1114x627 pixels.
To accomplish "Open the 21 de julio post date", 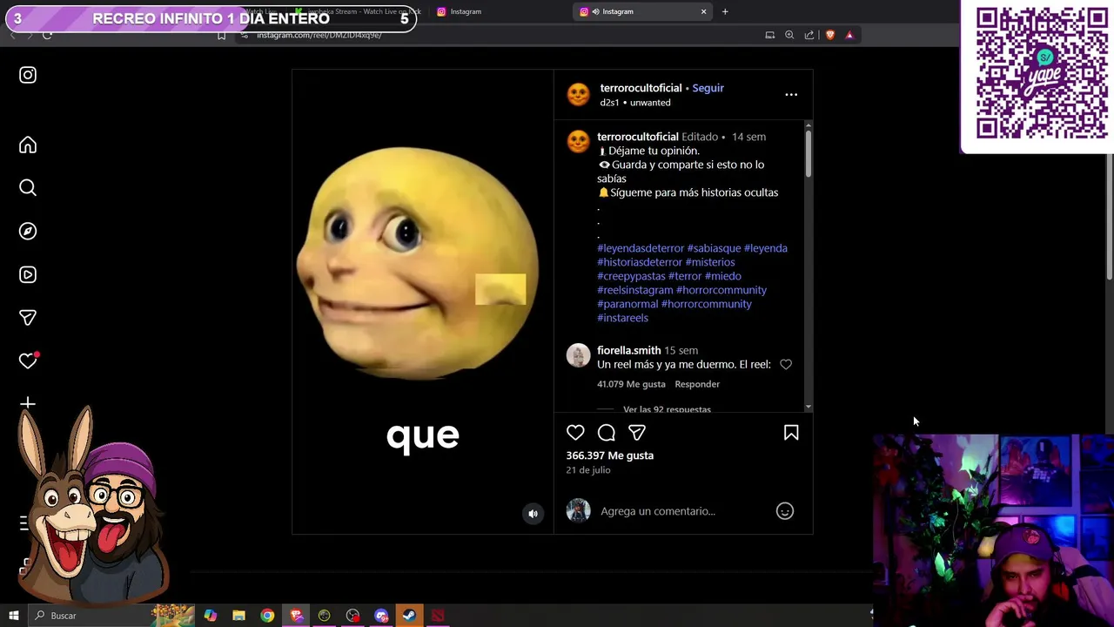I will [x=588, y=470].
